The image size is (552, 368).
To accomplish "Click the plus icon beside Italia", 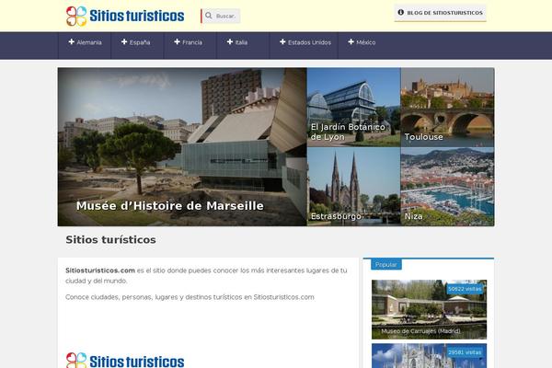I will click(x=230, y=42).
